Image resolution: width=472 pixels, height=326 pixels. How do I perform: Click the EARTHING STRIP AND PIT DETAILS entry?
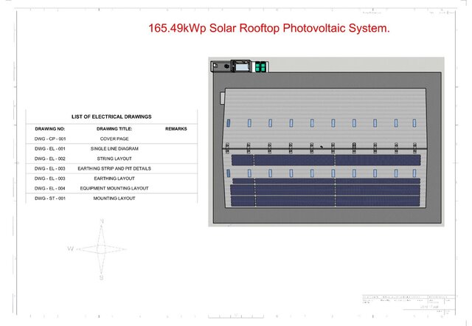114,169
